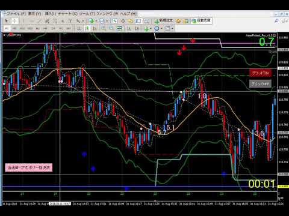Image resolution: width=289 pixels, height=216 pixels.
Task: Select the H1 timeframe
Action: [x=37, y=28]
